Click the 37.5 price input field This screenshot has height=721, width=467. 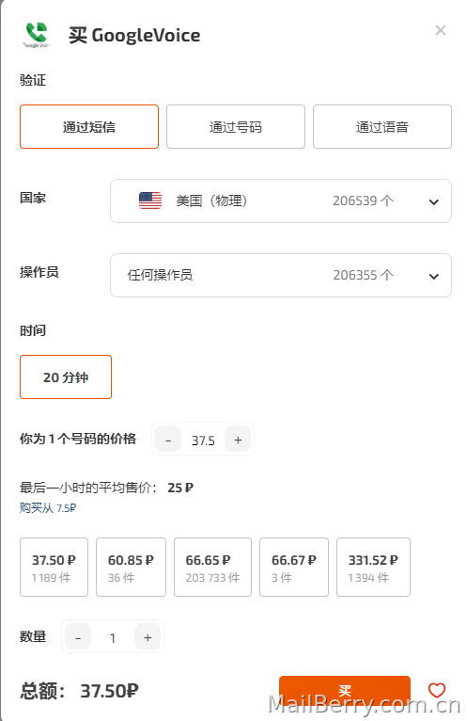(203, 441)
